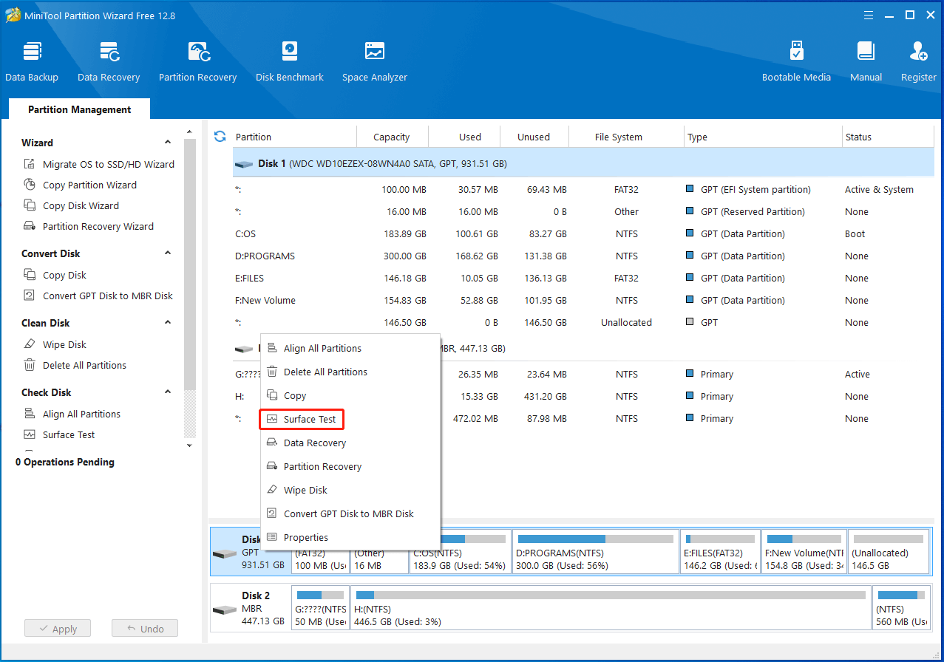Click the Migrate OS to SSD/HD Wizard icon
The image size is (944, 662).
point(30,164)
